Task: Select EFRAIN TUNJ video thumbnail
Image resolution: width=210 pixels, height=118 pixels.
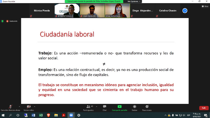Action: (x=67, y=10)
